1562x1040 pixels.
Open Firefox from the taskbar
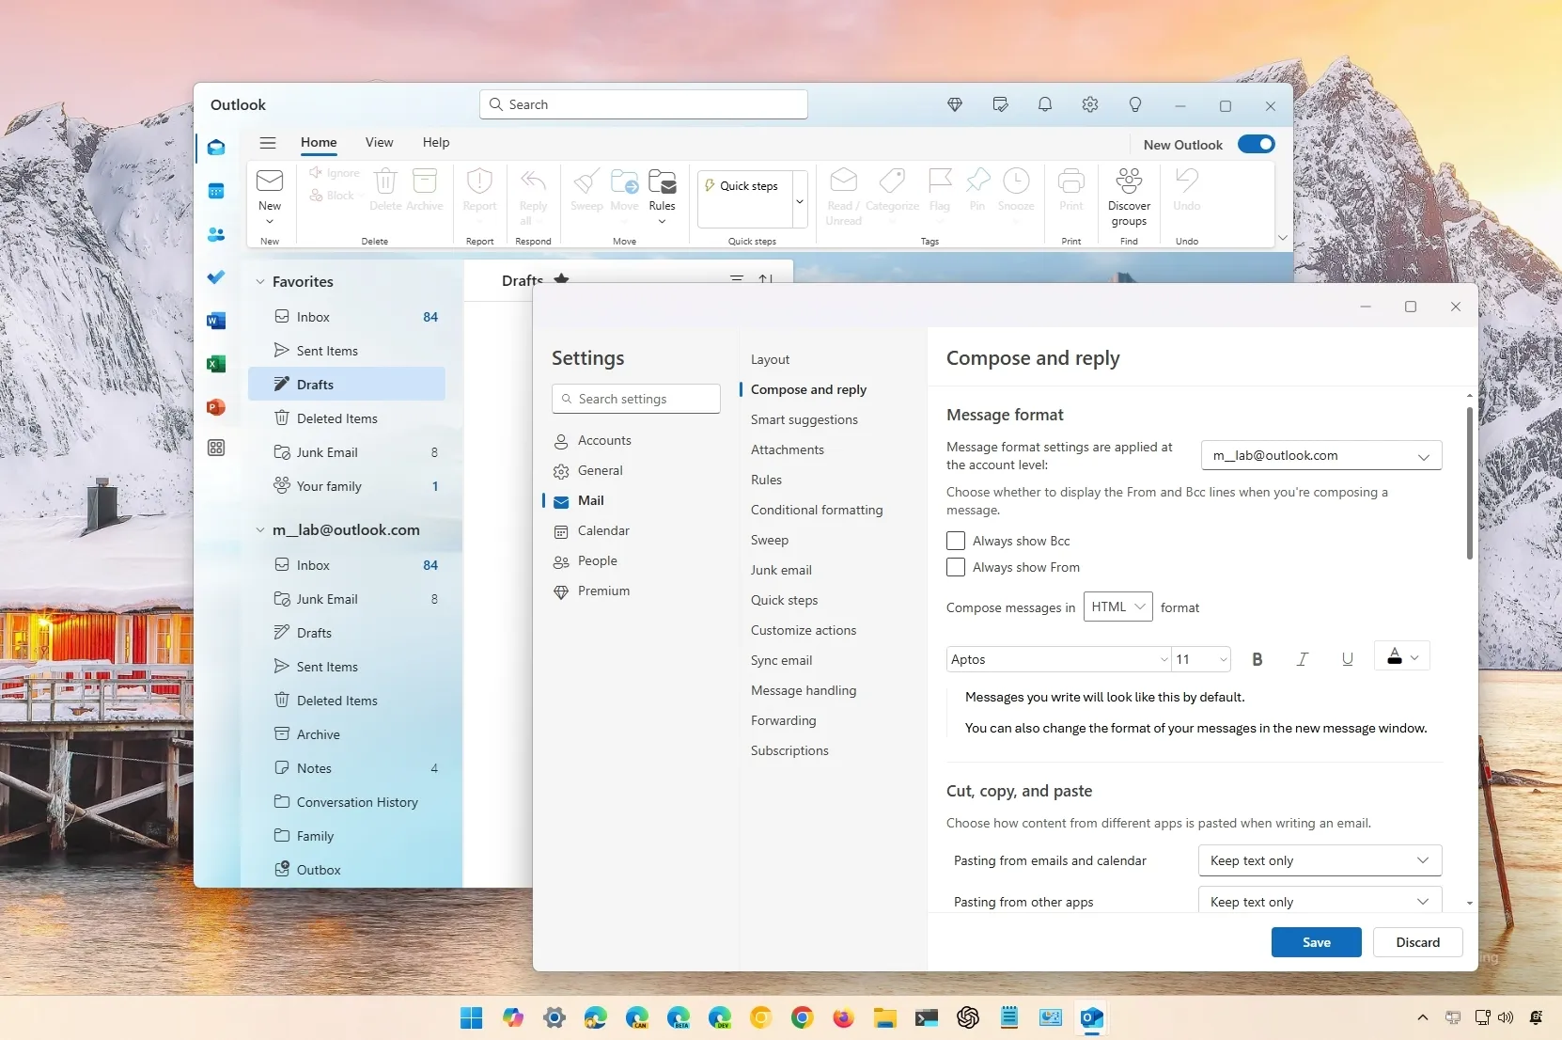pos(843,1017)
